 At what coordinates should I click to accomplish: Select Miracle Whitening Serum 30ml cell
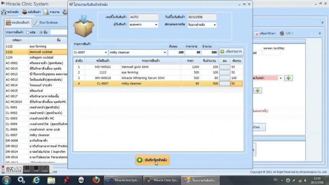click(150, 78)
